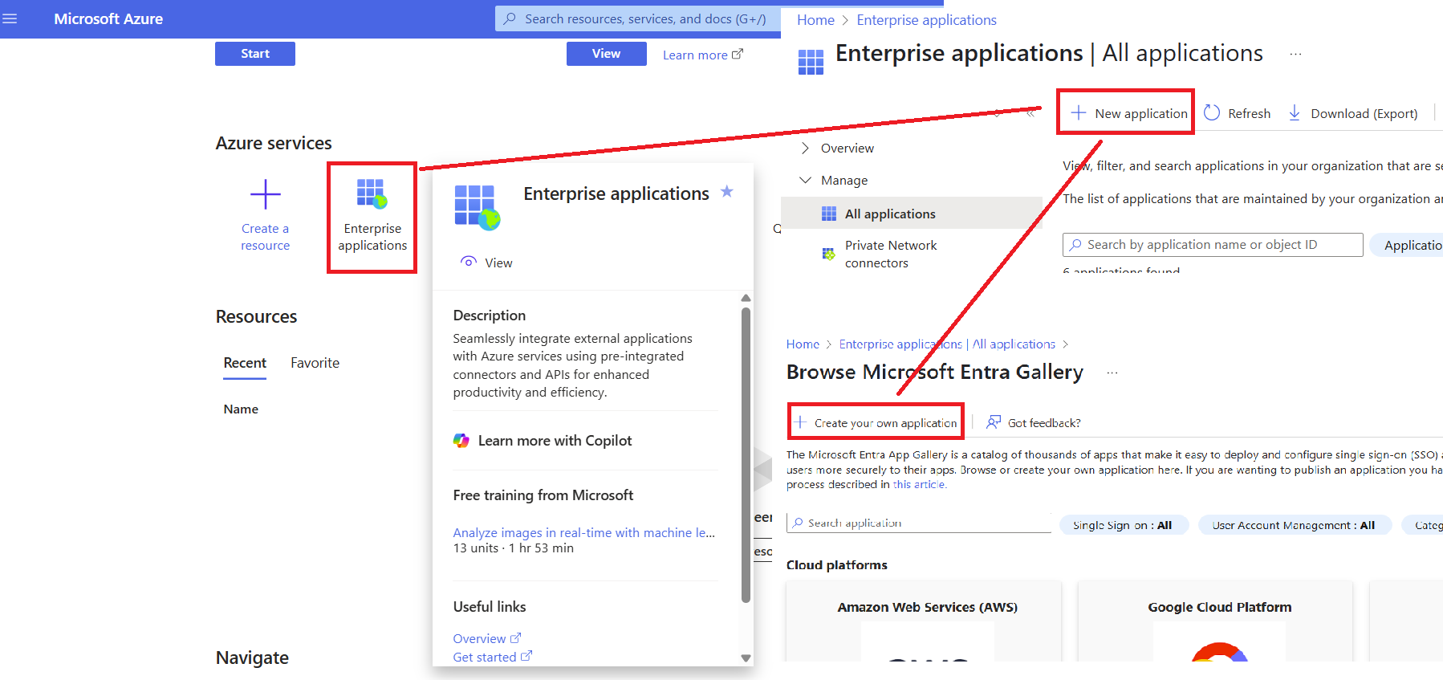Open the ellipsis beside All applications title
The height and width of the screenshot is (680, 1443).
point(1295,54)
